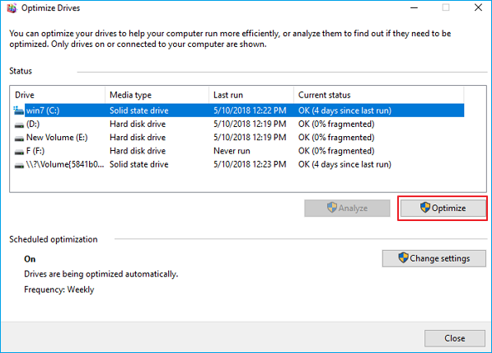Select the row with Never run status

pos(238,151)
